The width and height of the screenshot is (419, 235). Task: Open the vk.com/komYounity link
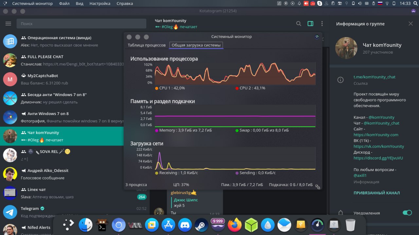[379, 146]
